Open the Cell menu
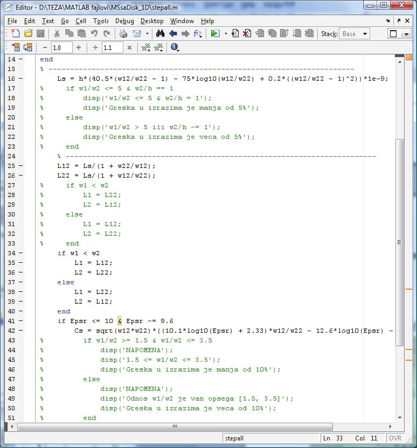This screenshot has height=448, width=417. coord(81,21)
